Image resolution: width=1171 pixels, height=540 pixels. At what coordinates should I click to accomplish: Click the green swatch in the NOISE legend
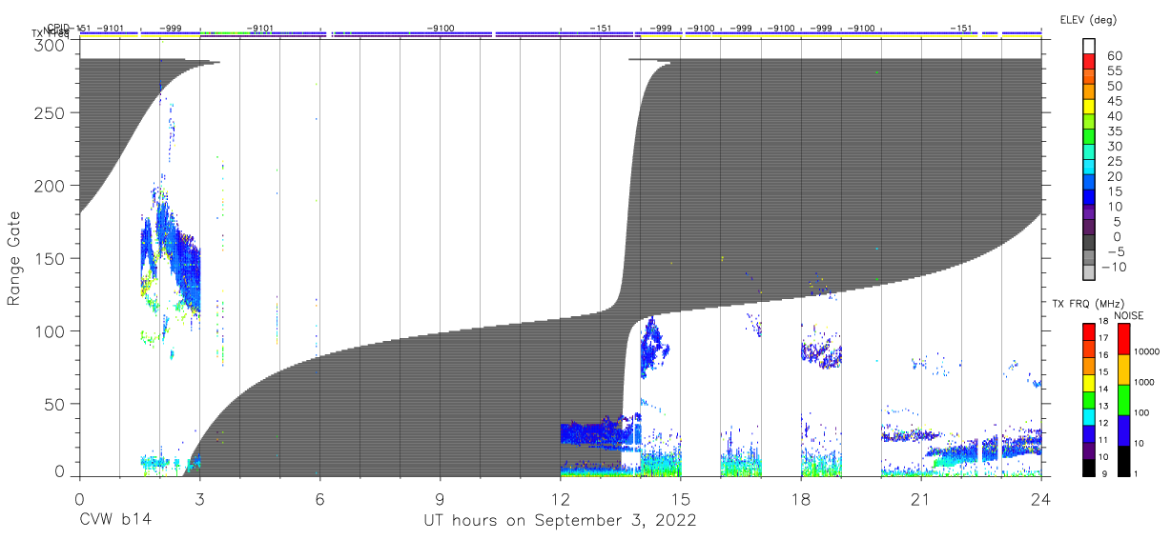(x=1122, y=399)
